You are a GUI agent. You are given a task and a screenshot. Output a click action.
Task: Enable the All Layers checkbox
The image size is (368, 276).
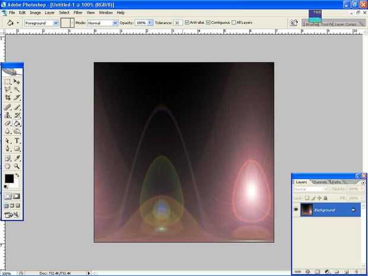point(233,23)
